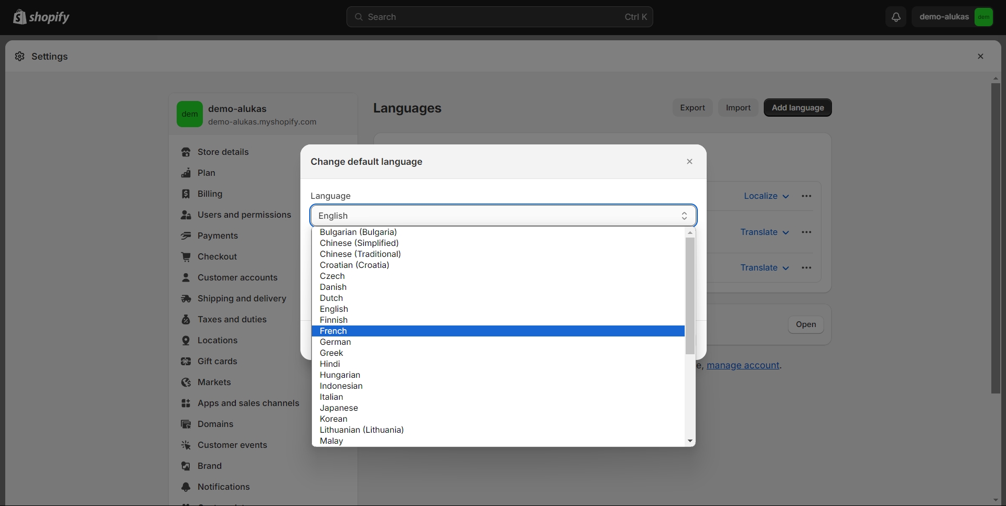Click the Billing icon in sidebar

click(186, 194)
